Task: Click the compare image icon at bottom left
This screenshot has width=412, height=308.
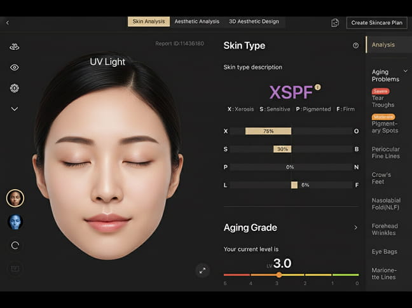Action: click(x=15, y=269)
